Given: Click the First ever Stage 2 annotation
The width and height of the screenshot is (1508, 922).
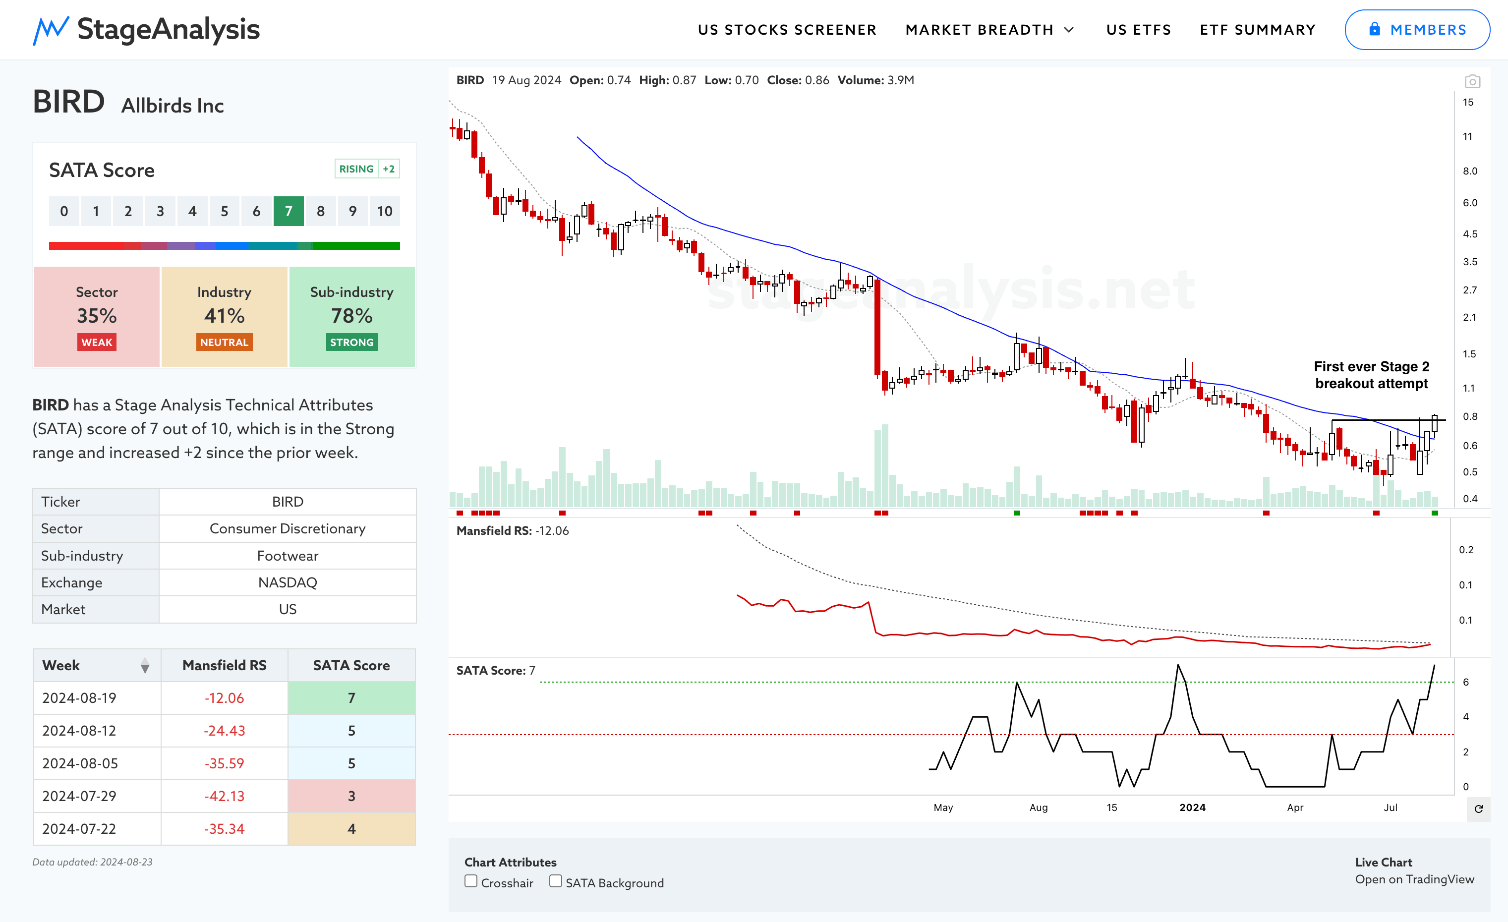Looking at the screenshot, I should (x=1372, y=375).
